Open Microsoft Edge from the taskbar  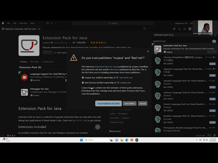(x=127, y=140)
